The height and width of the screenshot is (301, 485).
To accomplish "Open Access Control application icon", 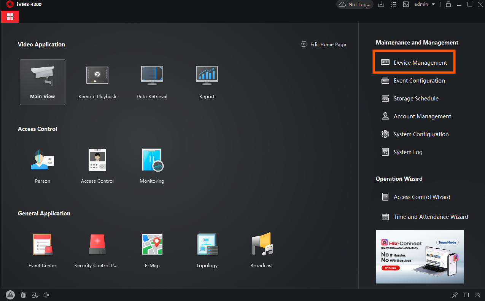I will [x=97, y=166].
